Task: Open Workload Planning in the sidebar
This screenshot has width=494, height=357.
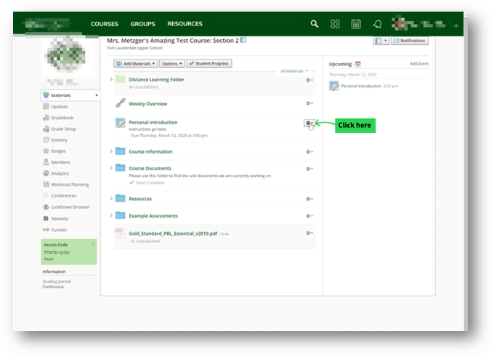Action: (70, 184)
